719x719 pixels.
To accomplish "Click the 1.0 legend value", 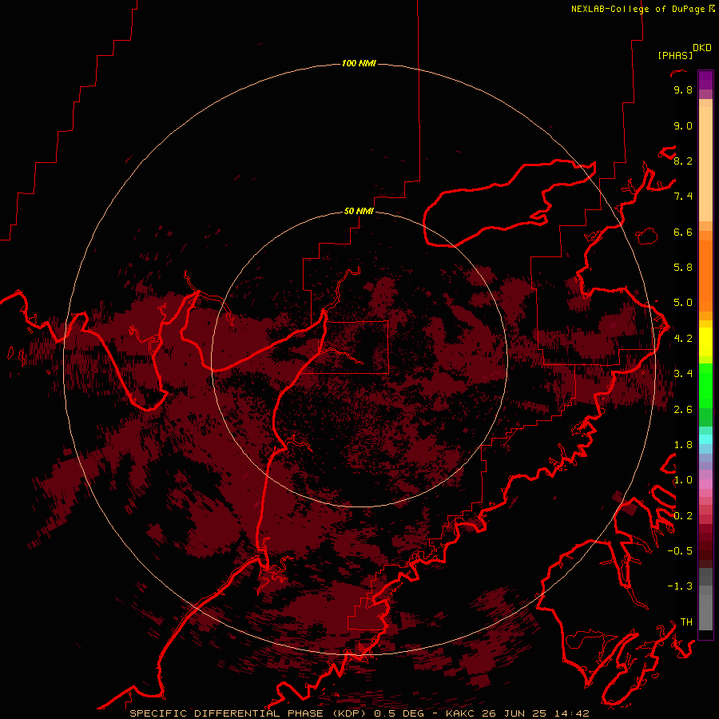I will click(x=683, y=480).
